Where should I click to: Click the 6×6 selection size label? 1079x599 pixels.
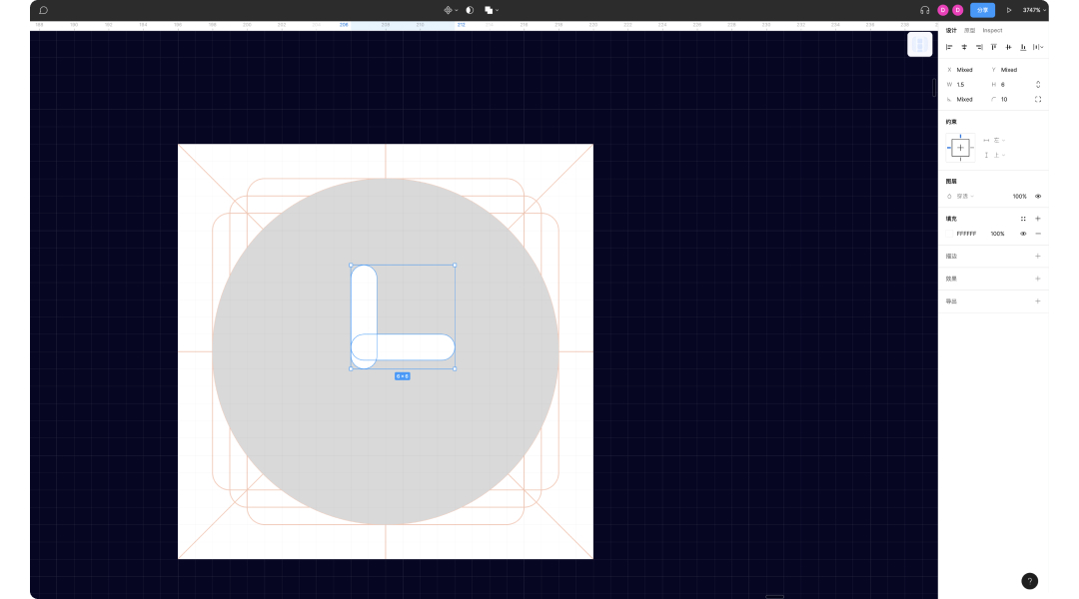(403, 376)
